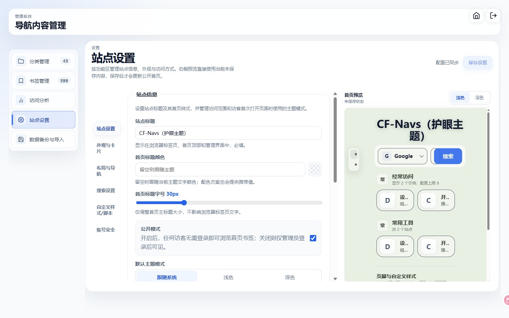Image resolution: width=509 pixels, height=318 pixels.
Task: Click the blue 搜索 button in the preview
Action: 448,156
